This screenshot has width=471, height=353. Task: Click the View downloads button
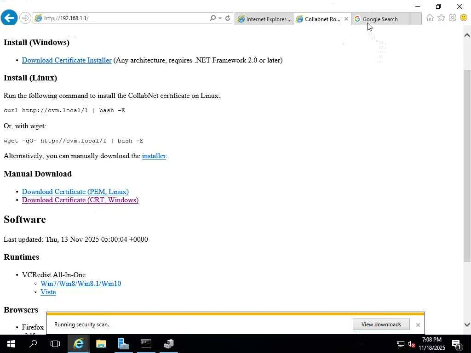(x=381, y=325)
